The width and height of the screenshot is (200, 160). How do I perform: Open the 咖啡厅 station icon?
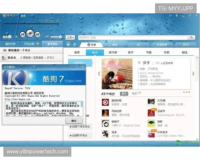105,123
